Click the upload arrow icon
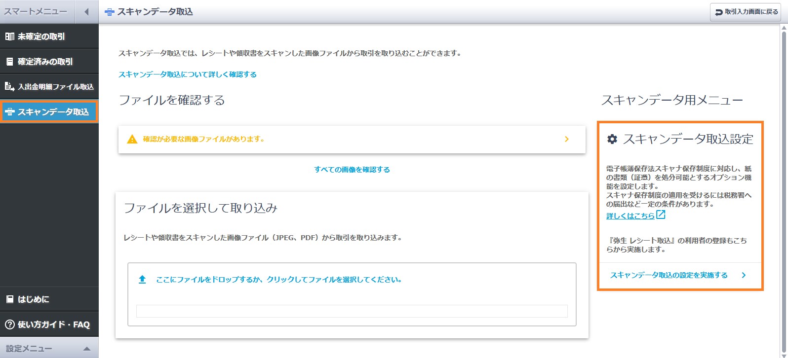 (x=142, y=280)
